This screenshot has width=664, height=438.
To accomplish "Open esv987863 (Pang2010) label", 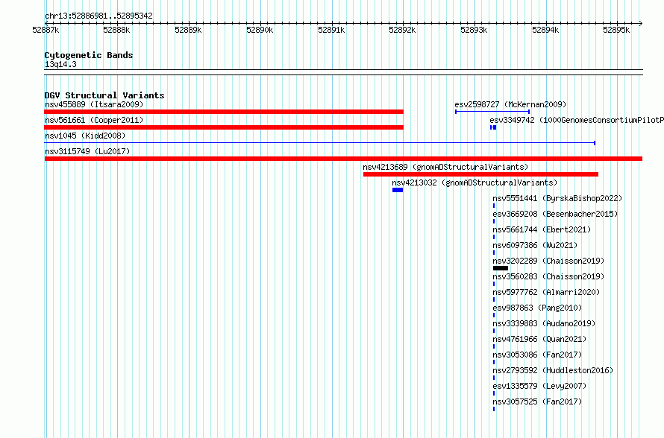I will (x=537, y=308).
